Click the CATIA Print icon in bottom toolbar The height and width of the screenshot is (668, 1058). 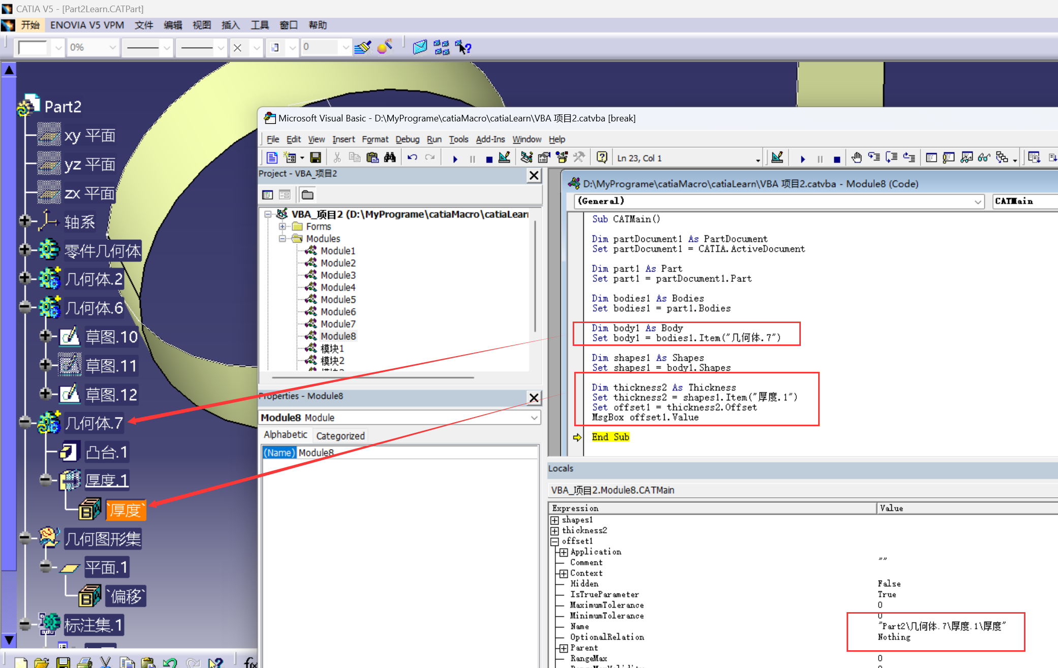(85, 662)
